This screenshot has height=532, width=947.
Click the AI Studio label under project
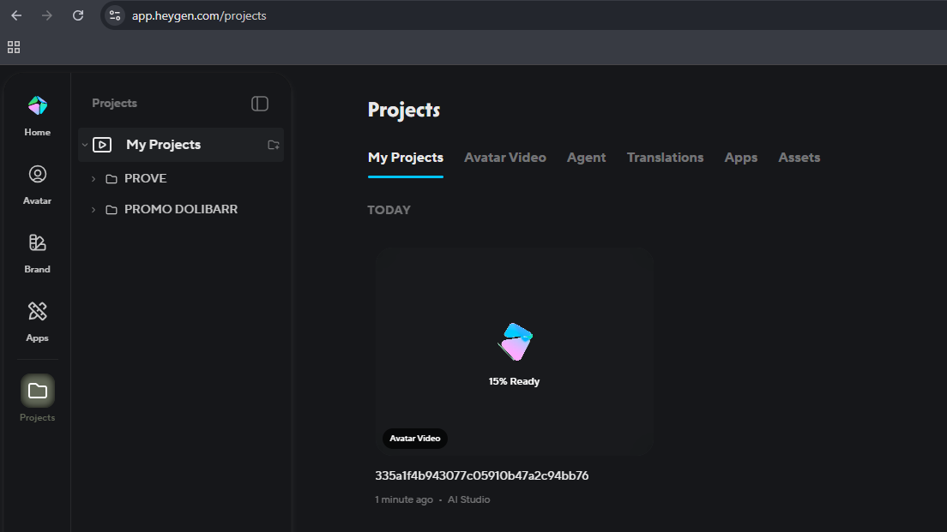pyautogui.click(x=468, y=499)
